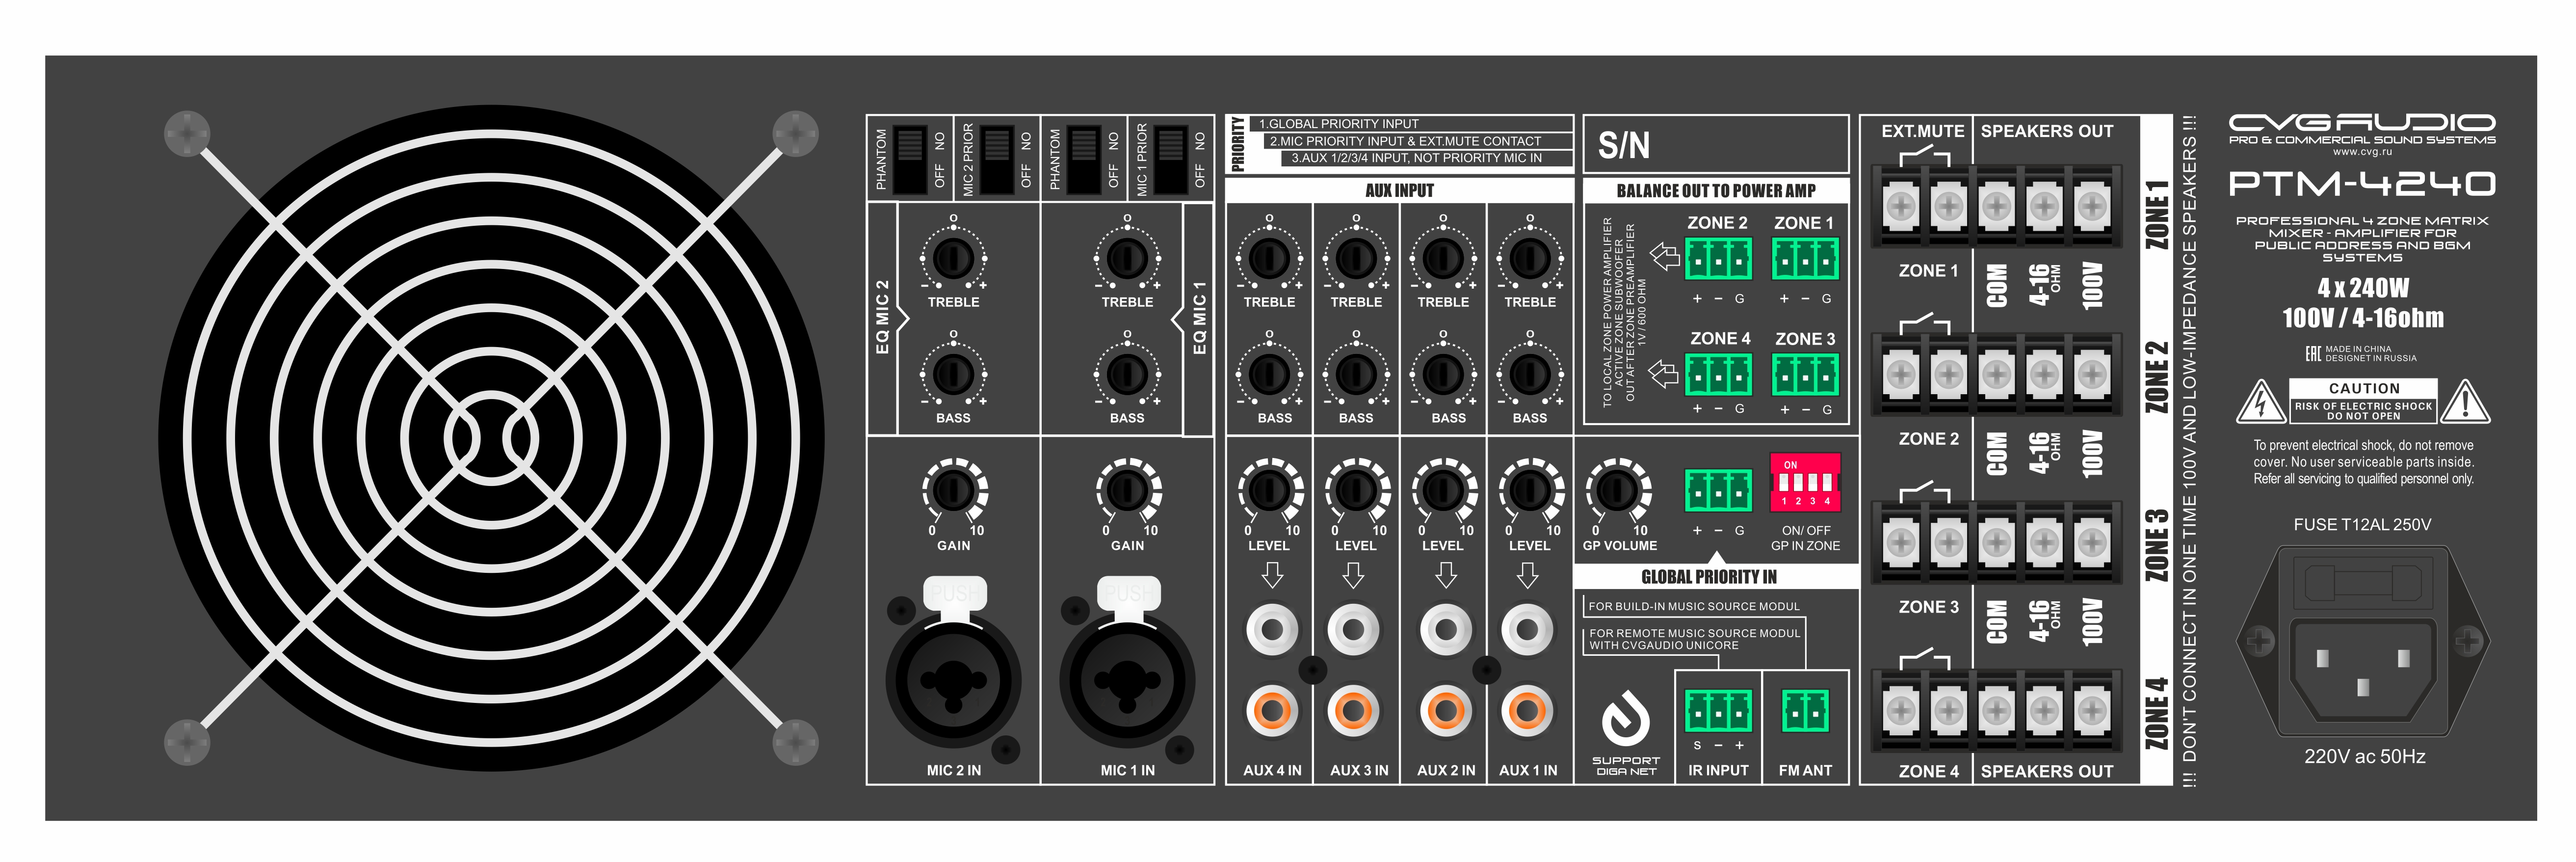
Task: Click the BASS knob in the AUX 1 column
Action: 1530,374
